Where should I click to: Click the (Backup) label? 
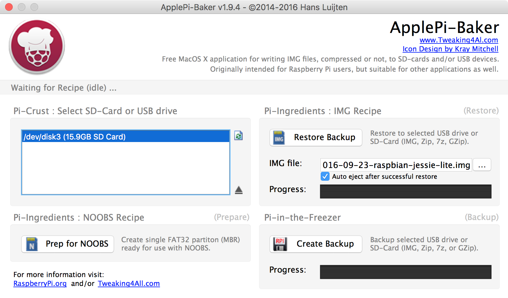(482, 217)
